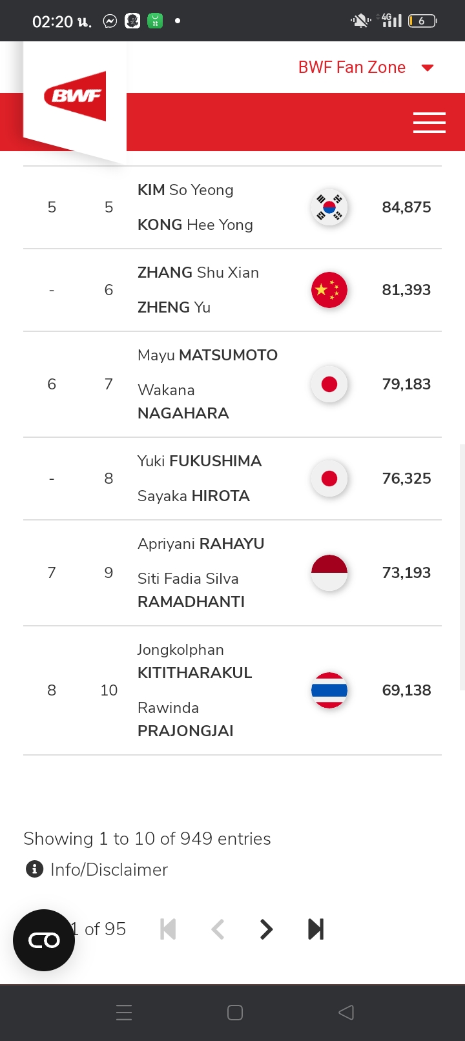
Task: Tap Android back navigation button
Action: click(x=346, y=1013)
